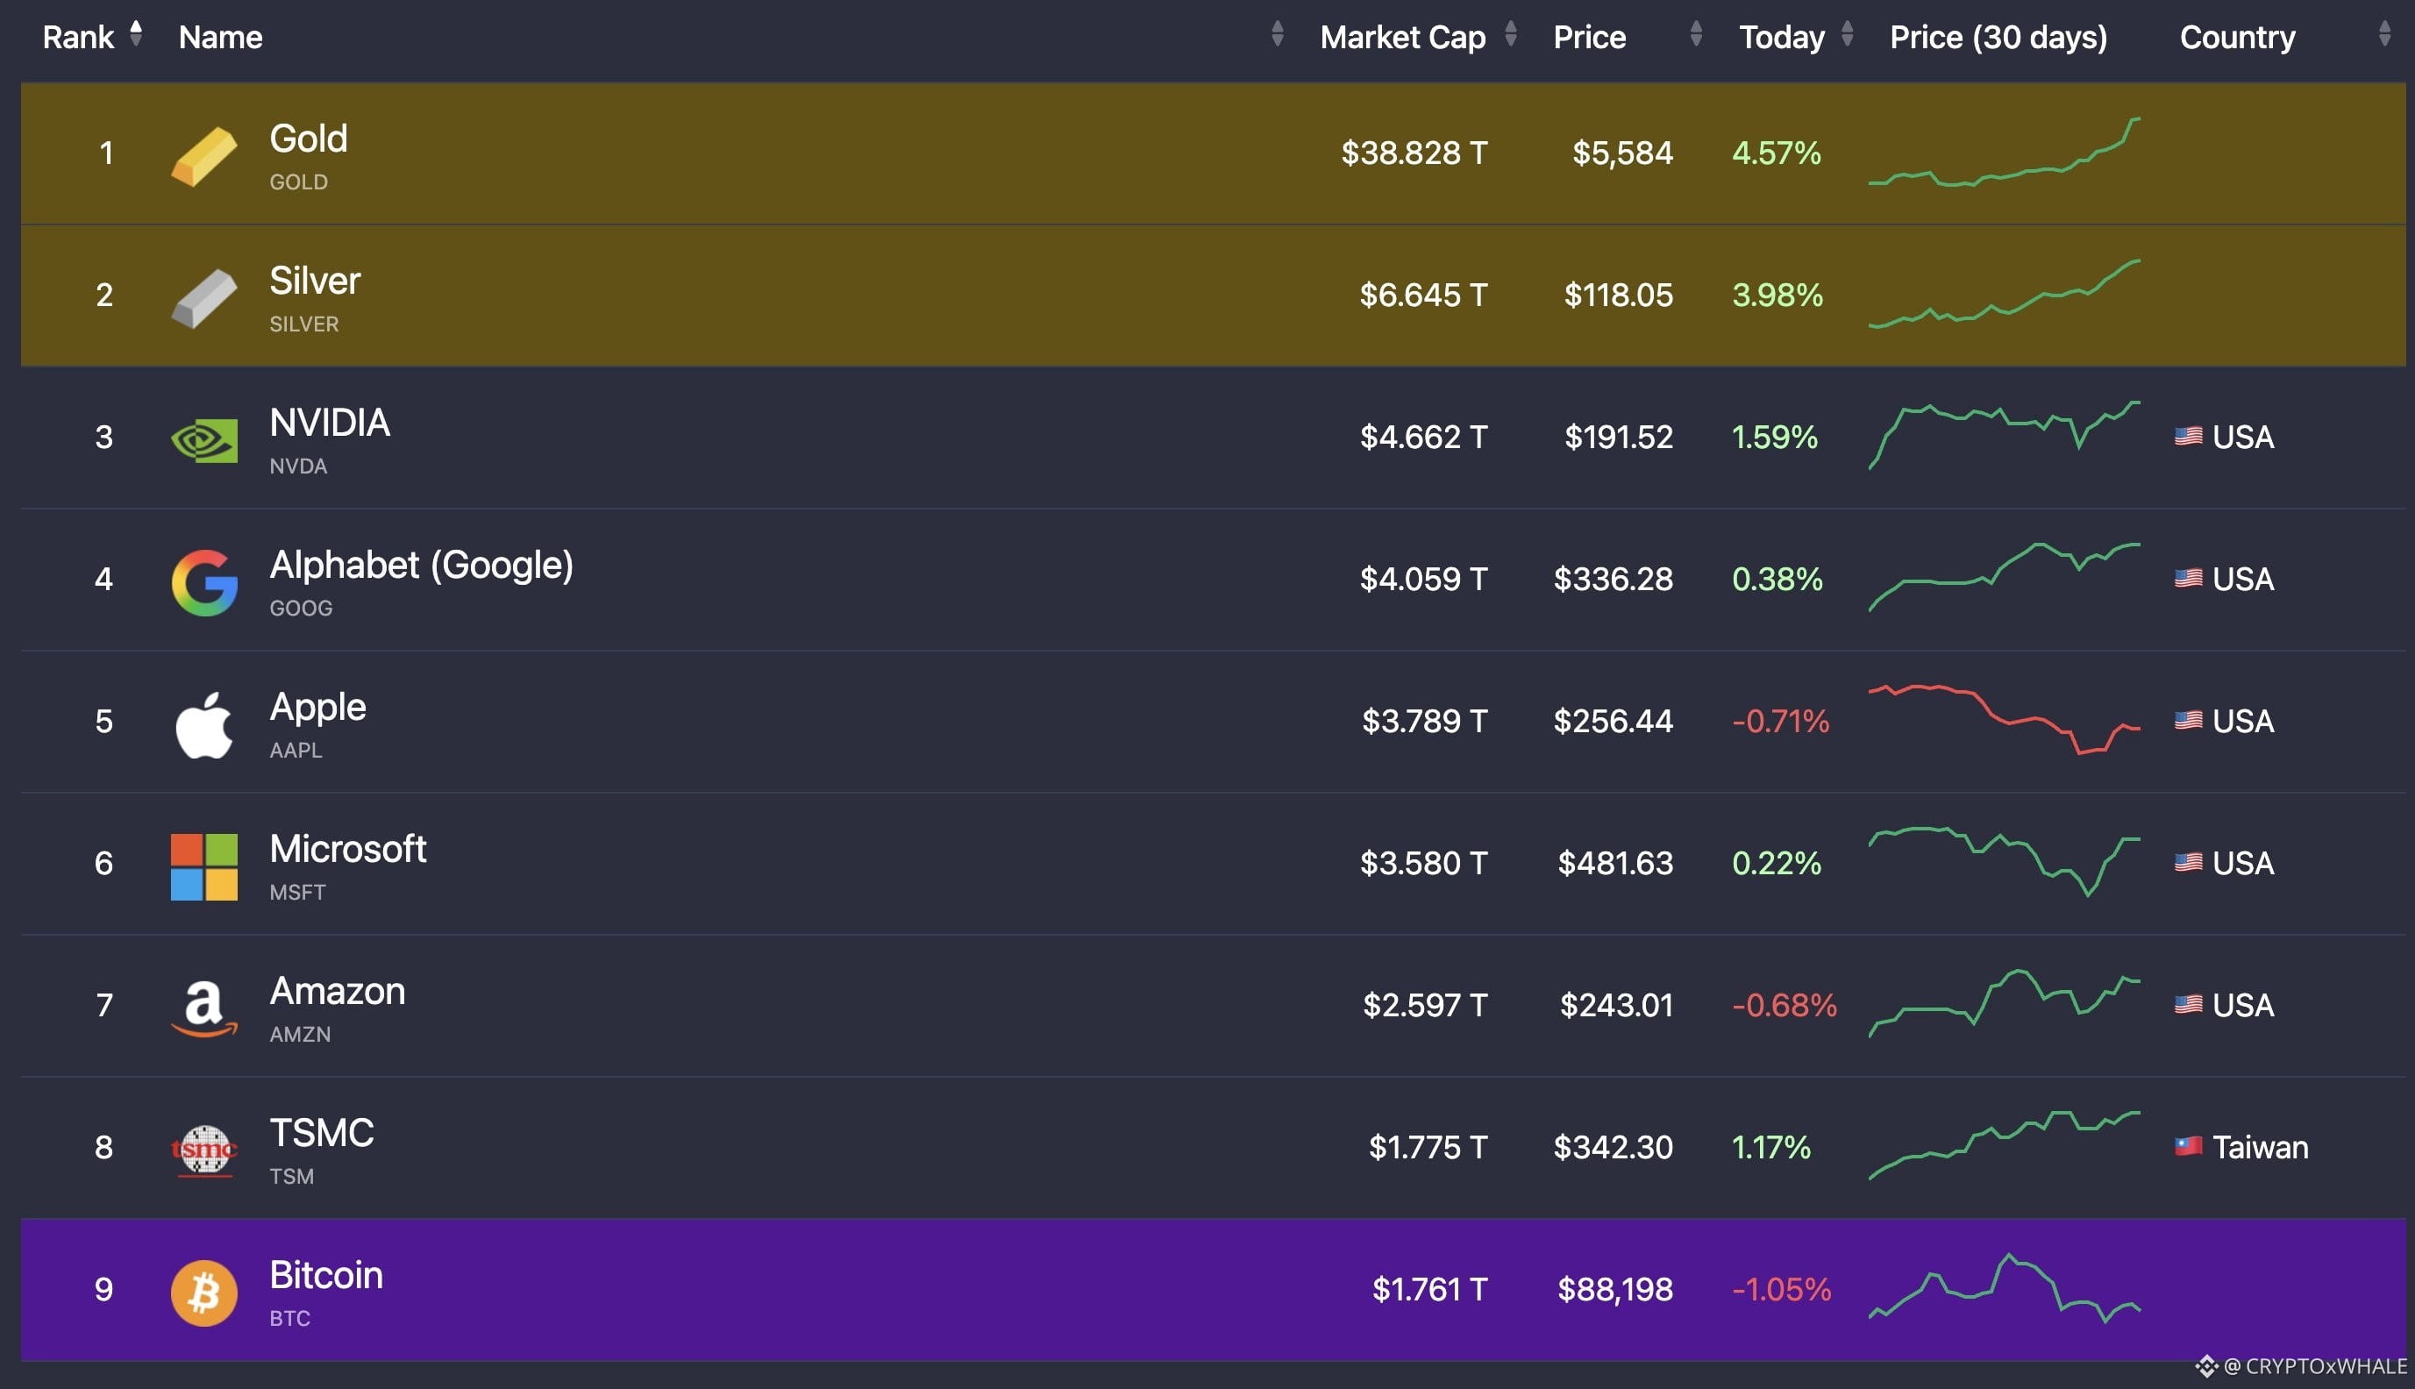This screenshot has width=2415, height=1389.
Task: Sort by Market Cap arrows
Action: 1511,34
